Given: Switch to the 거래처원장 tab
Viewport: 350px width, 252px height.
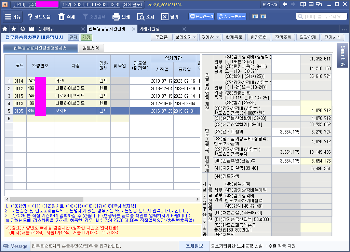Looking at the screenshot, I should (x=149, y=29).
